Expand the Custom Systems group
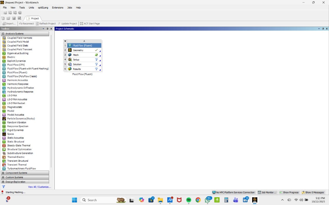 point(3,177)
